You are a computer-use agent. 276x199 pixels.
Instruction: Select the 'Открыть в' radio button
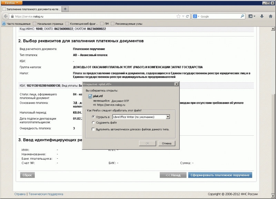pyautogui.click(x=93, y=117)
